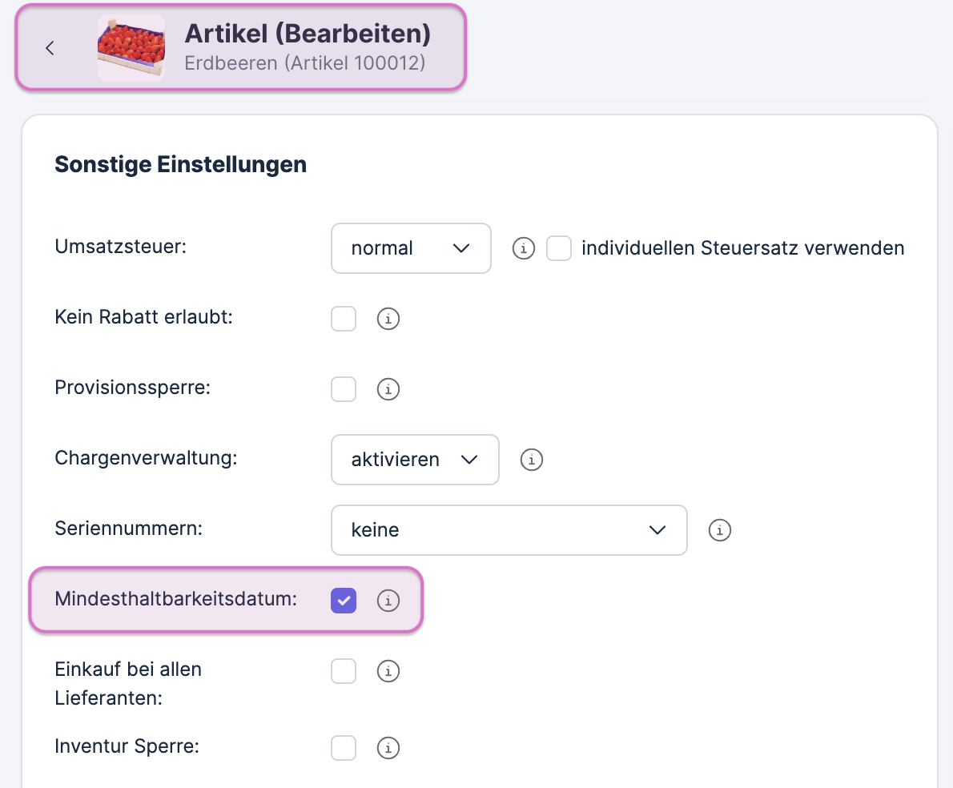Open the Umsatzsteuer dropdown set to normal
The image size is (953, 788).
[x=410, y=248]
